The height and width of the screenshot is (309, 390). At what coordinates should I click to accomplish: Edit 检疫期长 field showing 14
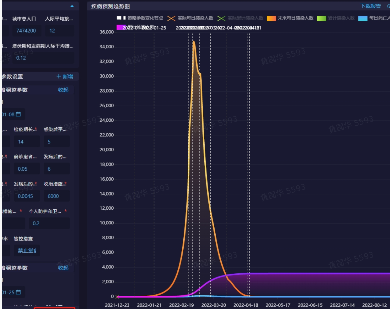(27, 141)
